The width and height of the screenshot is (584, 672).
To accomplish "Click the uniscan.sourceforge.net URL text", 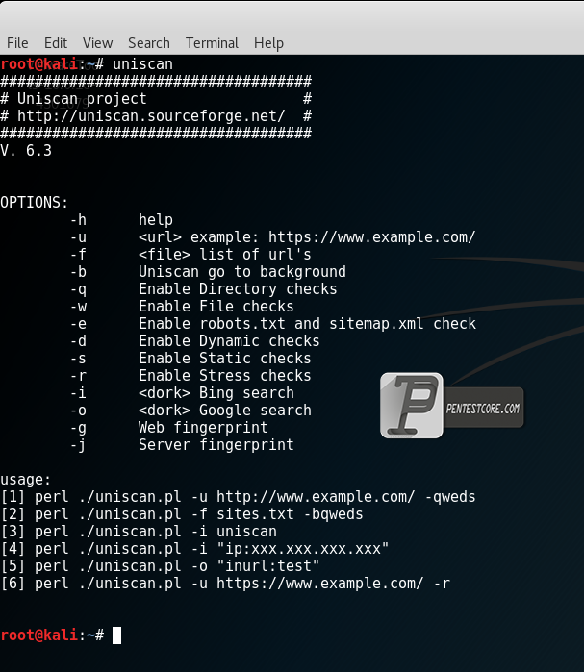I will click(x=151, y=116).
